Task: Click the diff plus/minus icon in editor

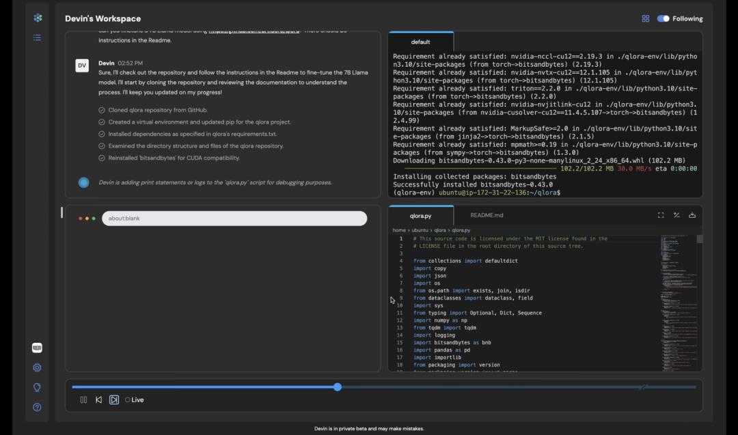Action: click(676, 215)
